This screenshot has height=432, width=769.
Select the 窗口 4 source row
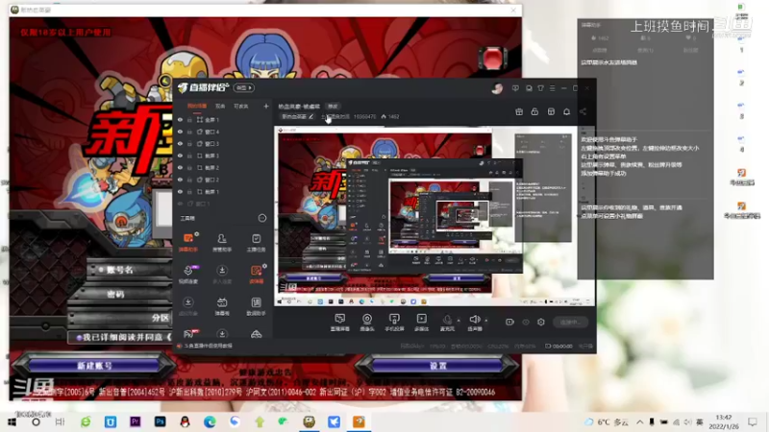pyautogui.click(x=223, y=132)
